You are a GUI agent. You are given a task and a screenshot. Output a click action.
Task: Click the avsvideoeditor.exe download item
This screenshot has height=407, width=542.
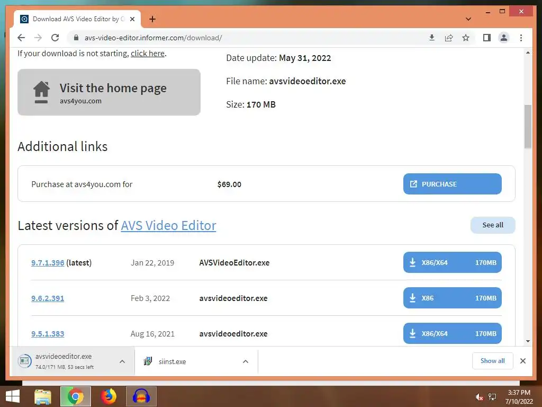click(64, 361)
